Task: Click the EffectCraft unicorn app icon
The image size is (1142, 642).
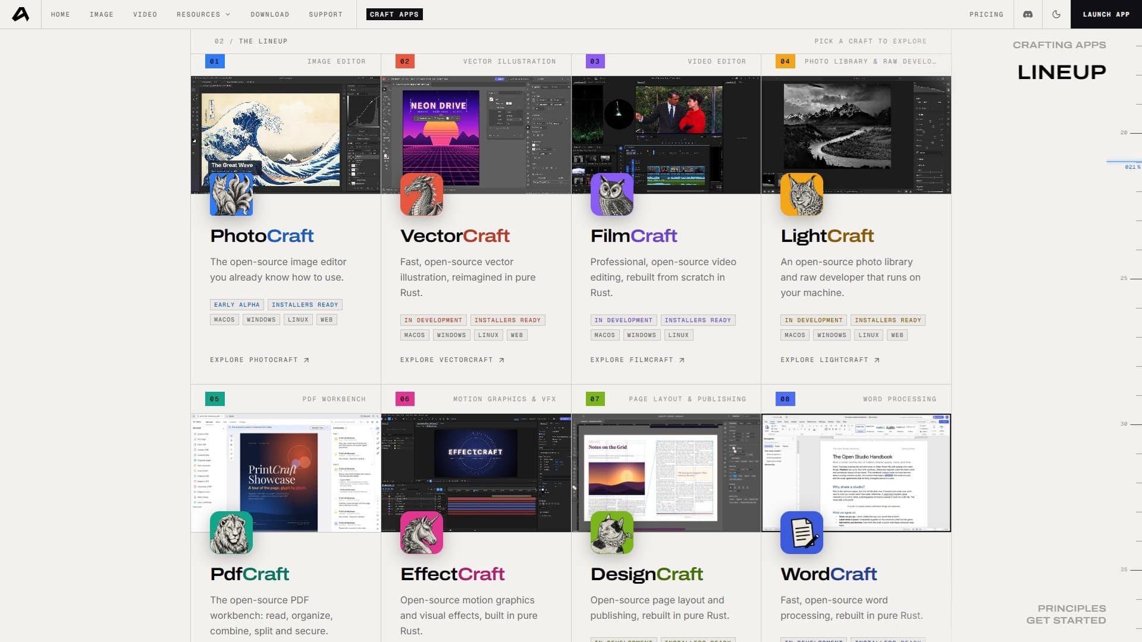Action: 422,533
